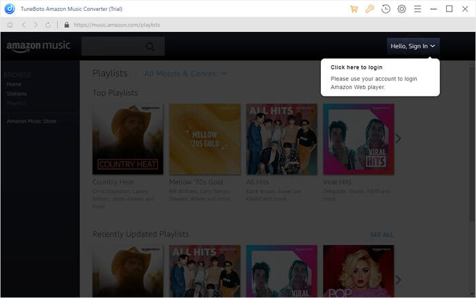Open the Hello, Sign In dropdown
The height and width of the screenshot is (298, 476).
(x=413, y=46)
